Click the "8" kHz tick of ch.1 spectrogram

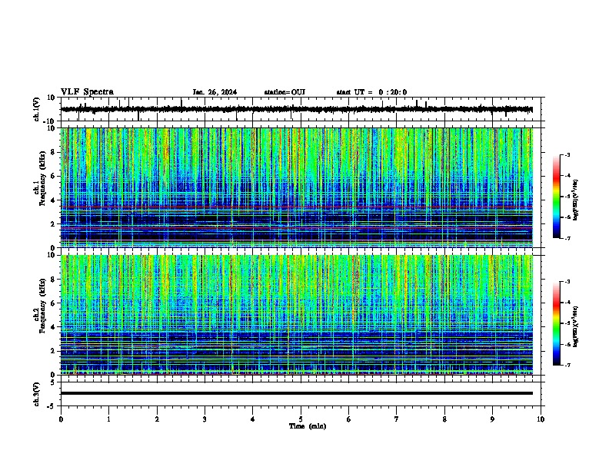[54, 152]
